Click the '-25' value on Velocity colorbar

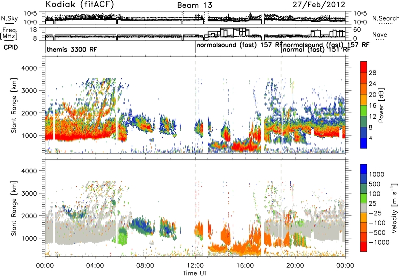[x=376, y=213]
